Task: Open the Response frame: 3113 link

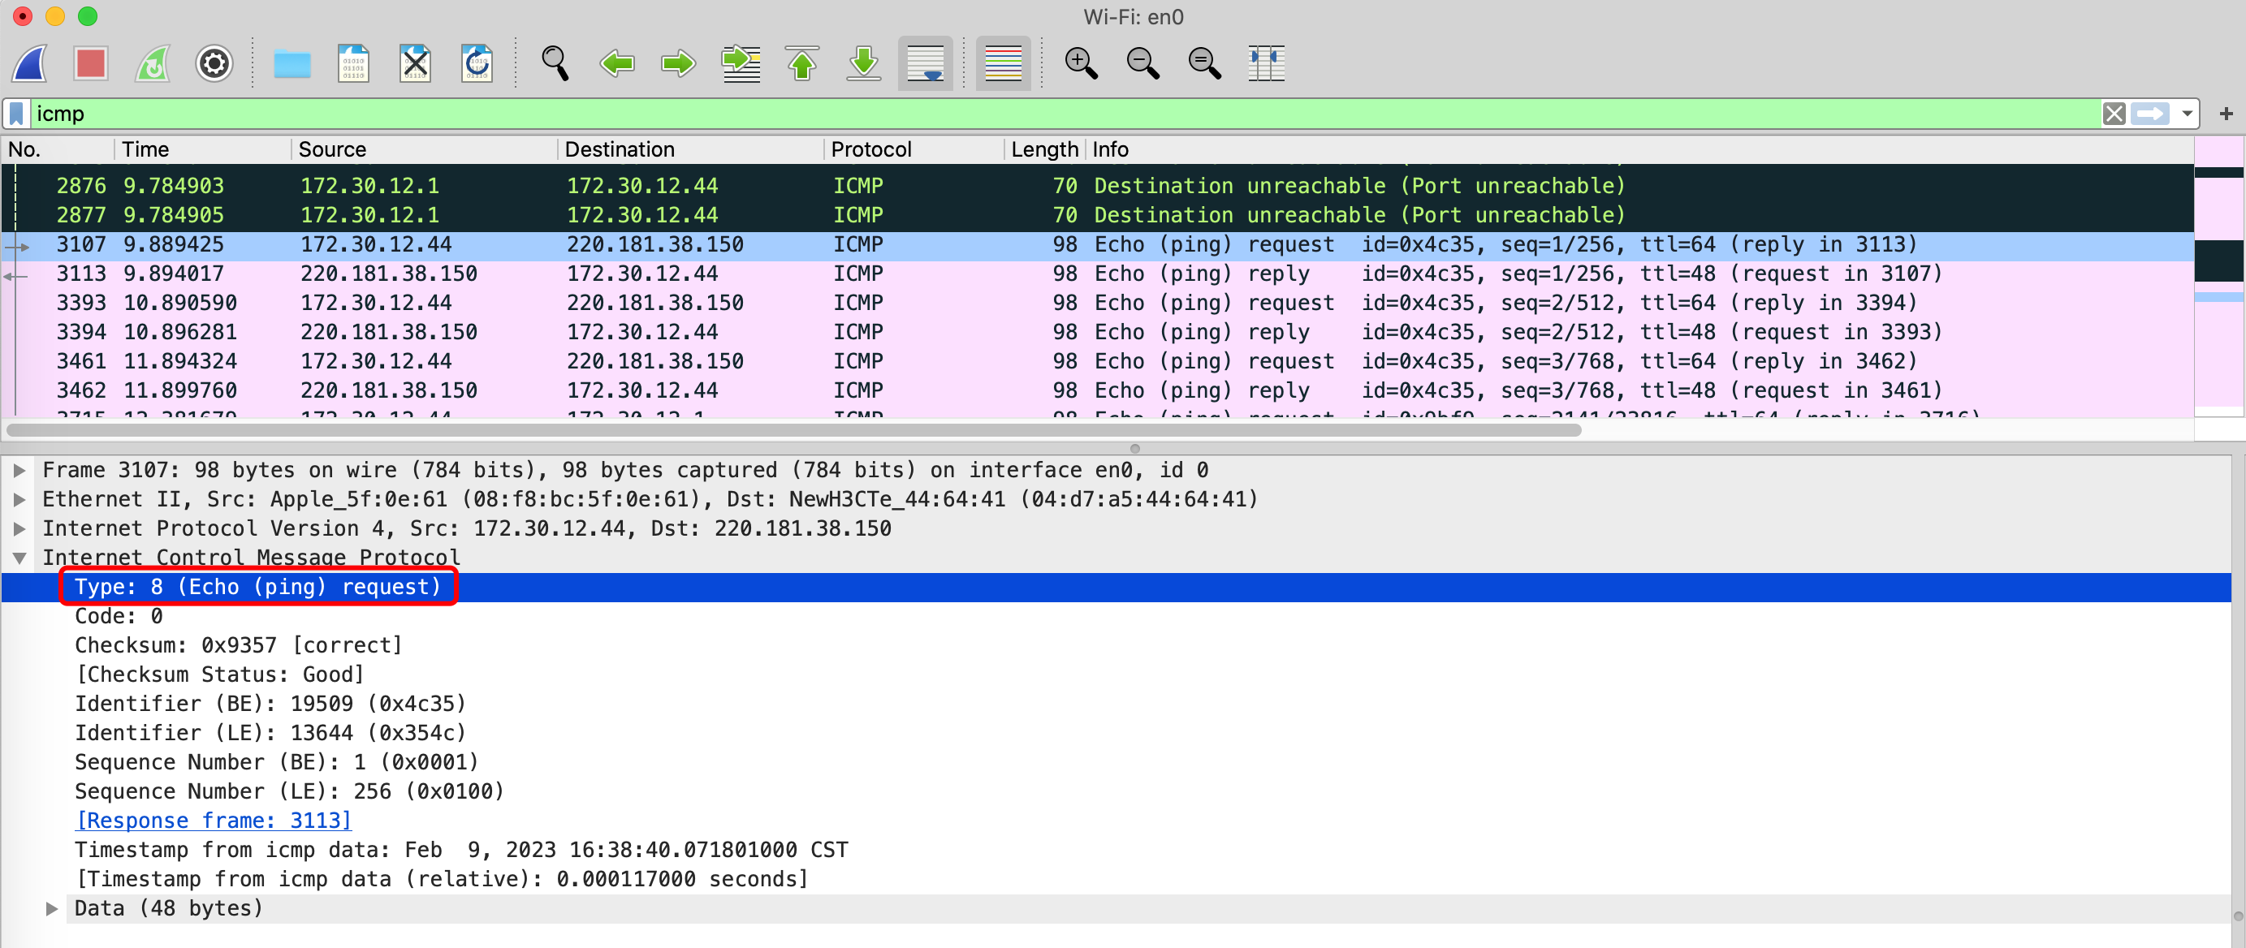Action: pos(214,821)
